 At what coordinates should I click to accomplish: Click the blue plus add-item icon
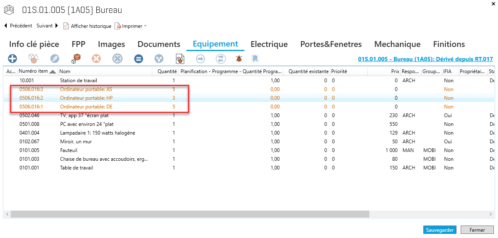coord(12,59)
